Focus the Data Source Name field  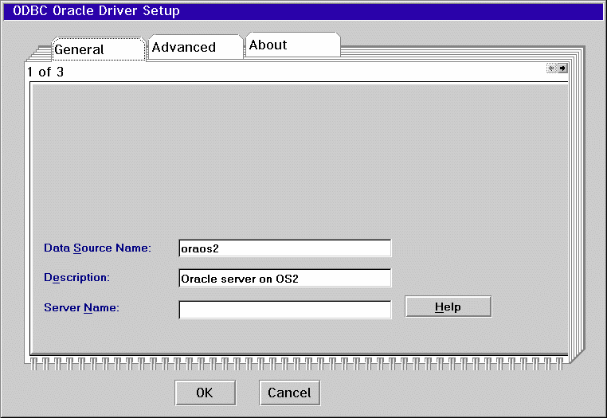[285, 248]
